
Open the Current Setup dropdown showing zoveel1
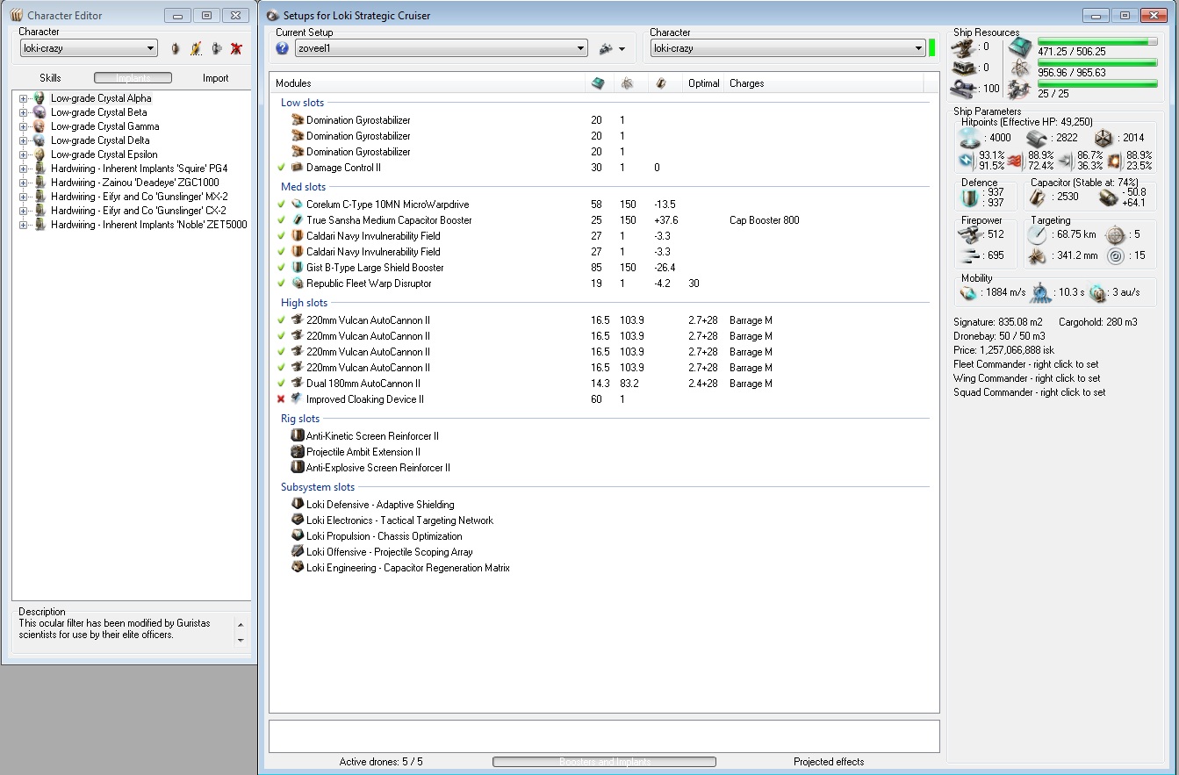[x=442, y=49]
